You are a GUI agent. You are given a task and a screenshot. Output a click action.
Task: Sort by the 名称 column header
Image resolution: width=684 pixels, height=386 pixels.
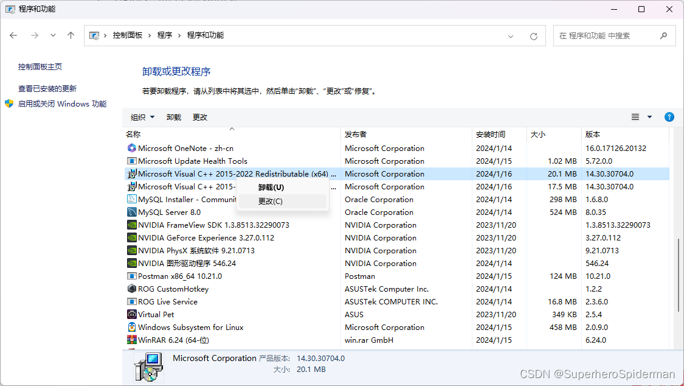click(x=232, y=134)
